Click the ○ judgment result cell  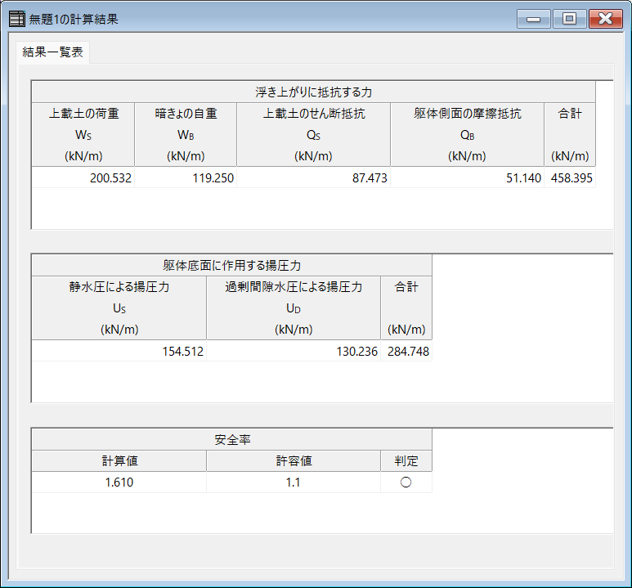click(406, 483)
